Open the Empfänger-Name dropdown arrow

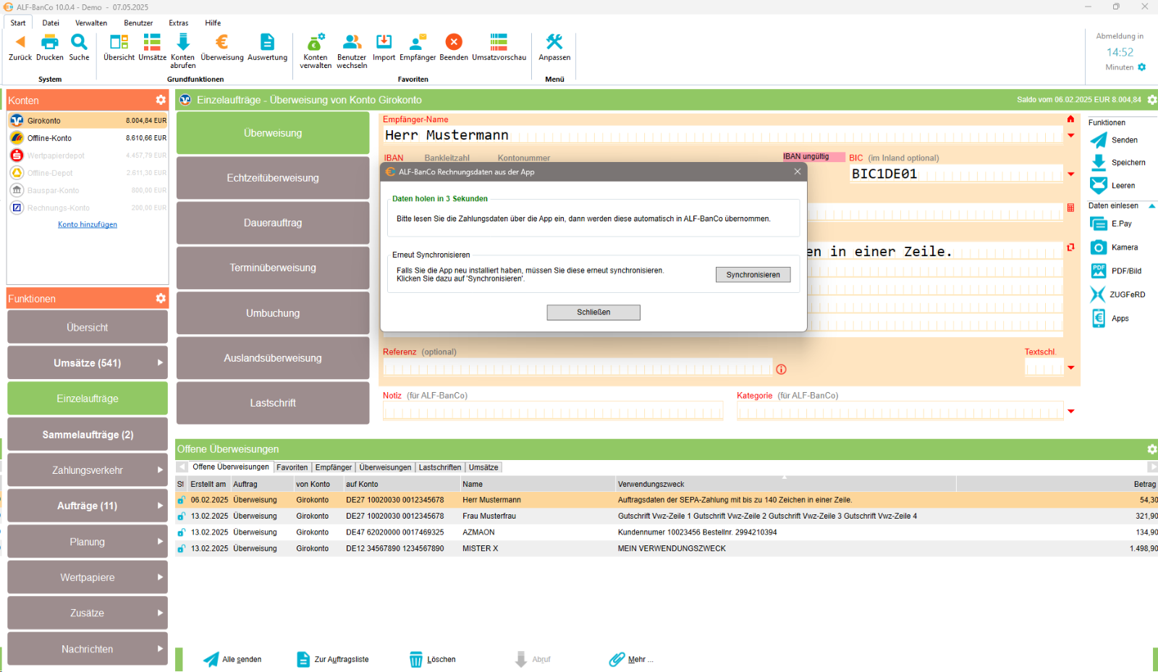click(x=1070, y=135)
